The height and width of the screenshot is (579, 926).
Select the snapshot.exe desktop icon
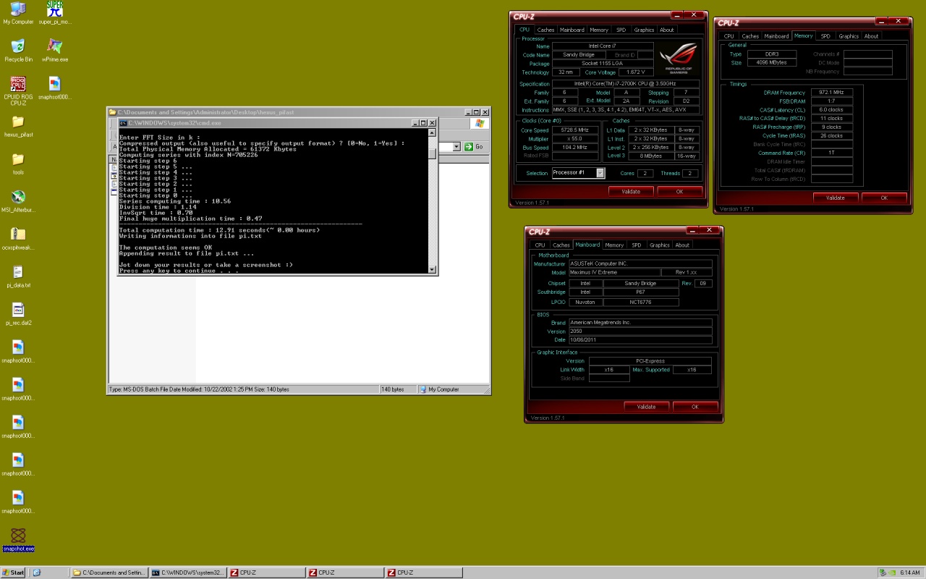(x=18, y=536)
